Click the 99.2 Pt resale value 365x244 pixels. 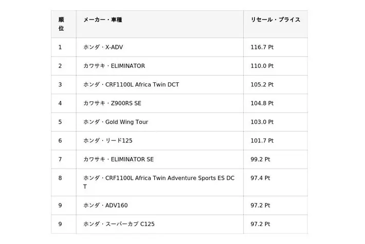[x=261, y=160]
